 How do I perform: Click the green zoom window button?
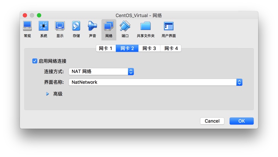(x=39, y=16)
